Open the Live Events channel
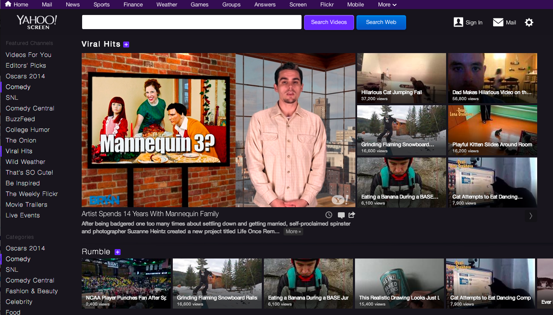Viewport: 553px width, 315px height. [x=23, y=215]
